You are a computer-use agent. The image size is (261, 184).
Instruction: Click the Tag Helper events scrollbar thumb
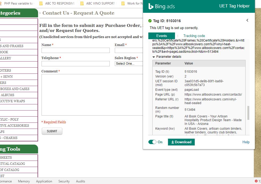pyautogui.click(x=248, y=113)
